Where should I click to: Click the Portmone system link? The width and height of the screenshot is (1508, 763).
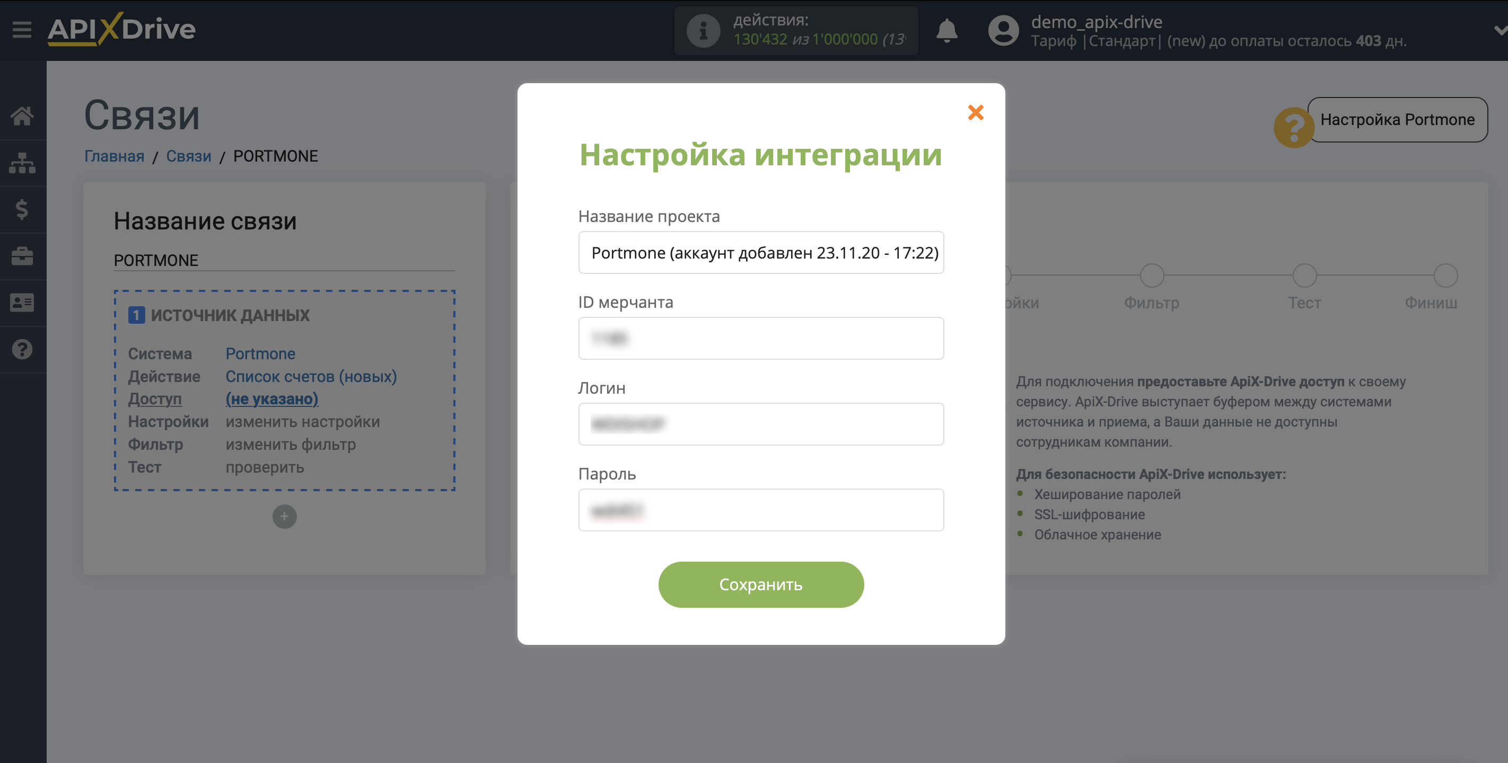coord(260,354)
